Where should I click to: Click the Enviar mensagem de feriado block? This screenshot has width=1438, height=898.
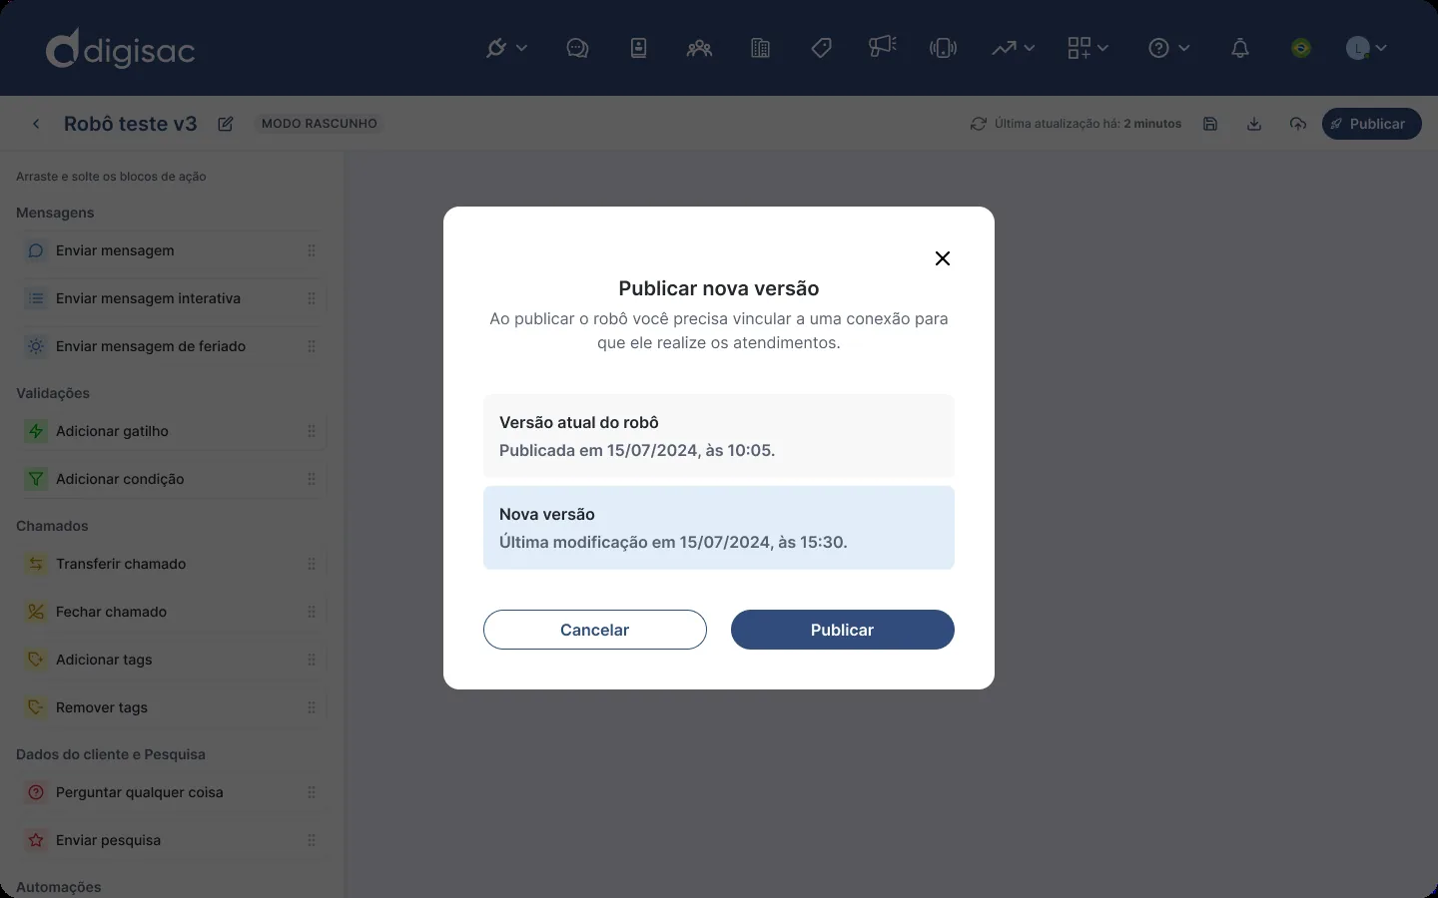(172, 346)
